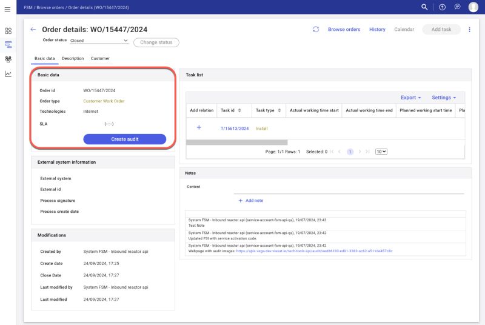This screenshot has height=325, width=485.
Task: Click the Install task type cell
Action: pos(262,129)
